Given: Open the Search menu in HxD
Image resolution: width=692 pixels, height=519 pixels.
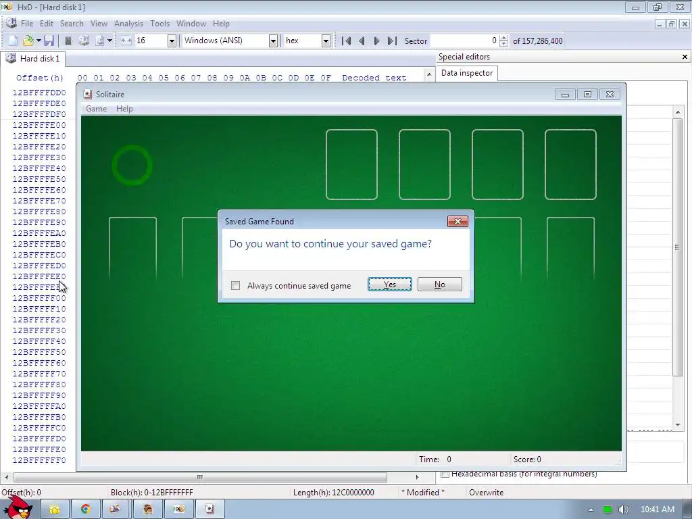Looking at the screenshot, I should click(72, 24).
